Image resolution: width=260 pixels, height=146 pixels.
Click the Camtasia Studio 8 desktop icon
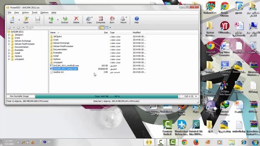[167, 128]
